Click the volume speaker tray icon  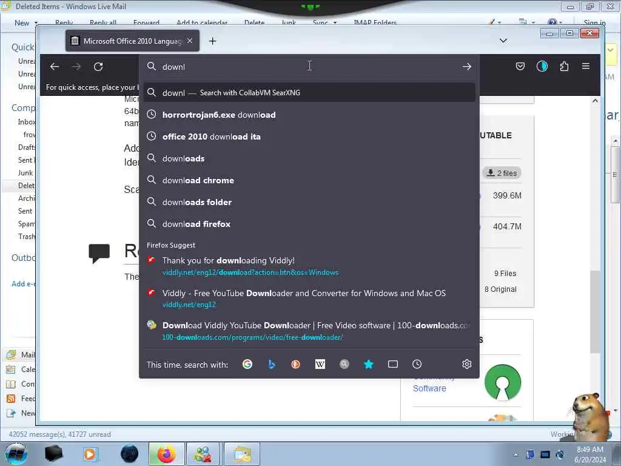(x=560, y=454)
